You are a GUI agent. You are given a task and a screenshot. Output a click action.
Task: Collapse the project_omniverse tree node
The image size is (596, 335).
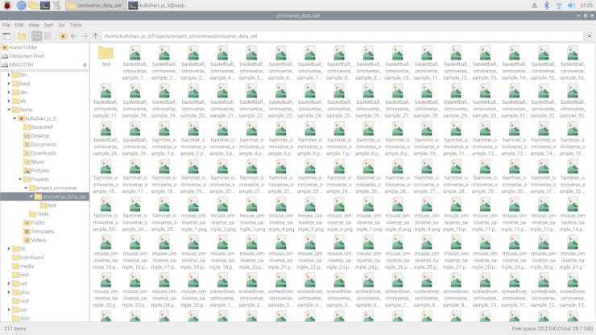(x=26, y=188)
